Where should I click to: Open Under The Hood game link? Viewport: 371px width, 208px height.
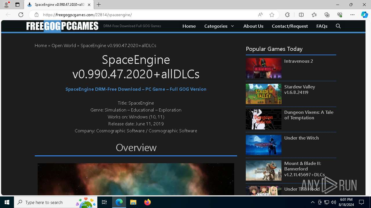(302, 189)
